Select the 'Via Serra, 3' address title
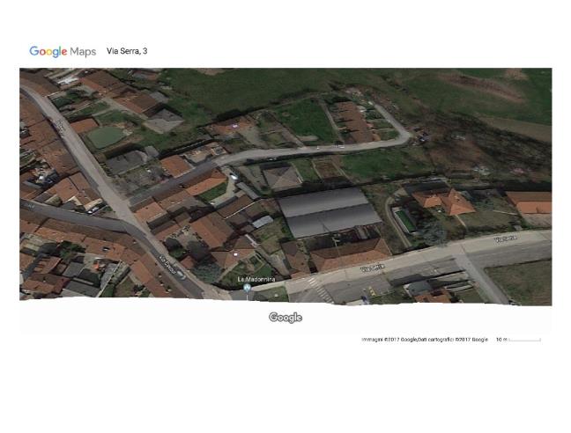This screenshot has width=571, height=433. point(127,51)
